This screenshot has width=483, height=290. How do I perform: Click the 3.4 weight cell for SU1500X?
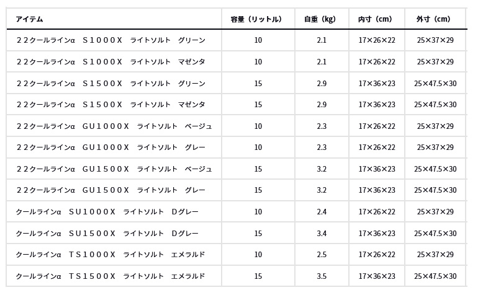[x=322, y=234]
